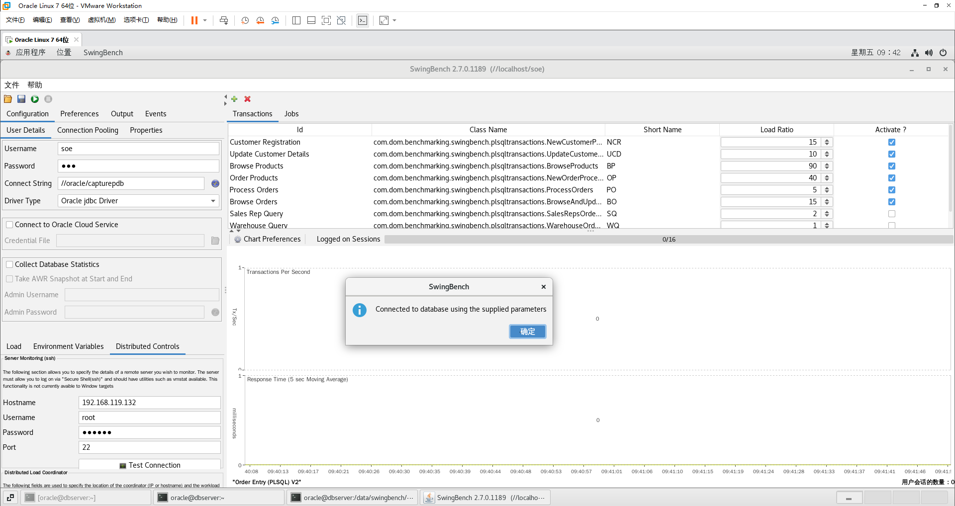Viewport: 955px width, 506px height.
Task: Adjust Process Orders load ratio spinner
Action: pos(827,190)
